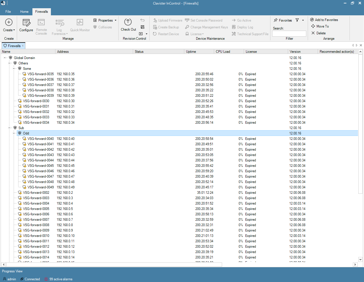
Task: Sort by Uptime column header
Action: tap(199, 52)
